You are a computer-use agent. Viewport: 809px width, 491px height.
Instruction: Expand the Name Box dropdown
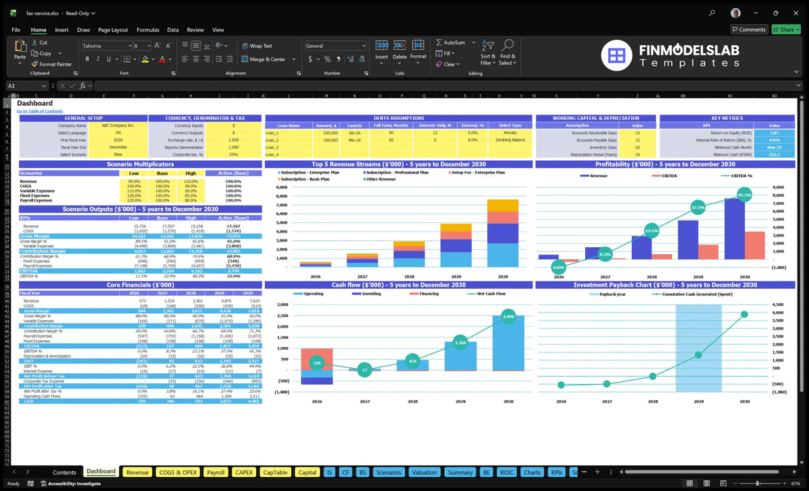[44, 86]
